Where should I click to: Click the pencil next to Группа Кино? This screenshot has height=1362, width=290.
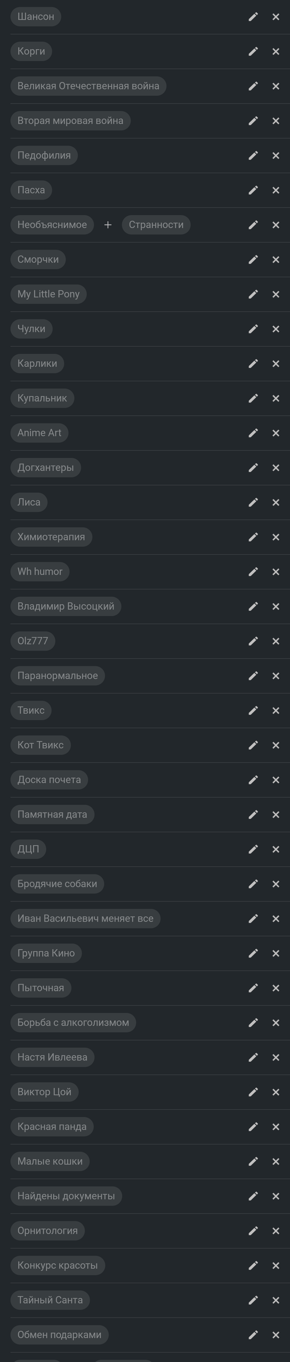pos(253,953)
